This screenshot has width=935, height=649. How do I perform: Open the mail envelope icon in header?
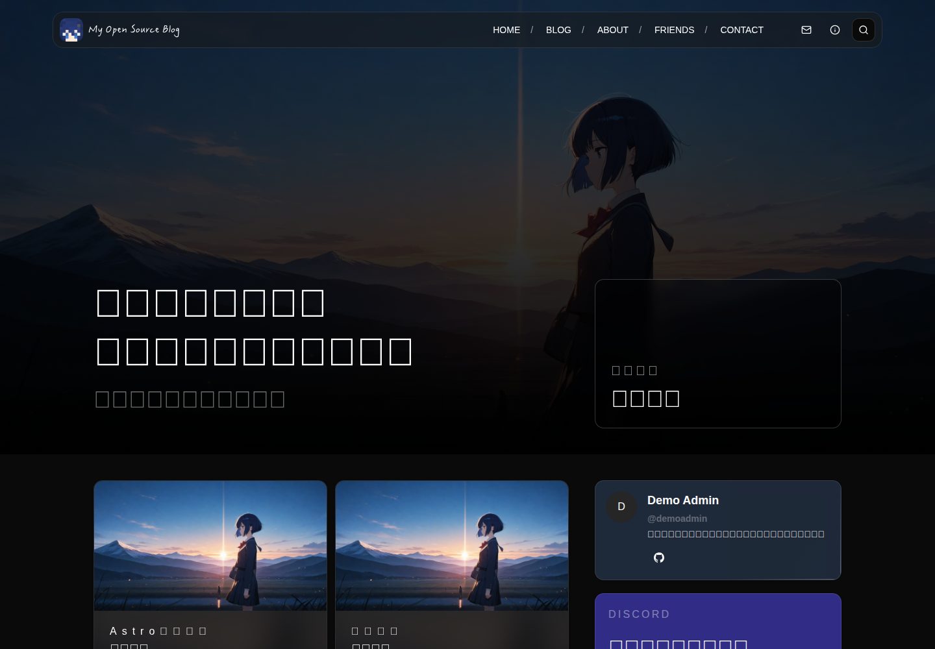coord(806,30)
